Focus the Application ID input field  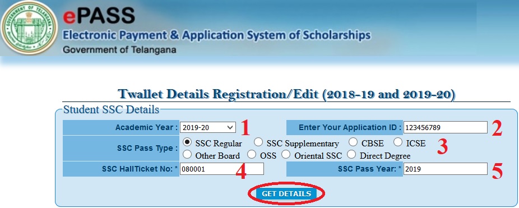[x=445, y=127]
